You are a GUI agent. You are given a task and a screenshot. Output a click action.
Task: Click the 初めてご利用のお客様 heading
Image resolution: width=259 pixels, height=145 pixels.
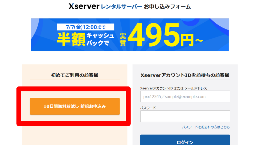tap(75, 75)
